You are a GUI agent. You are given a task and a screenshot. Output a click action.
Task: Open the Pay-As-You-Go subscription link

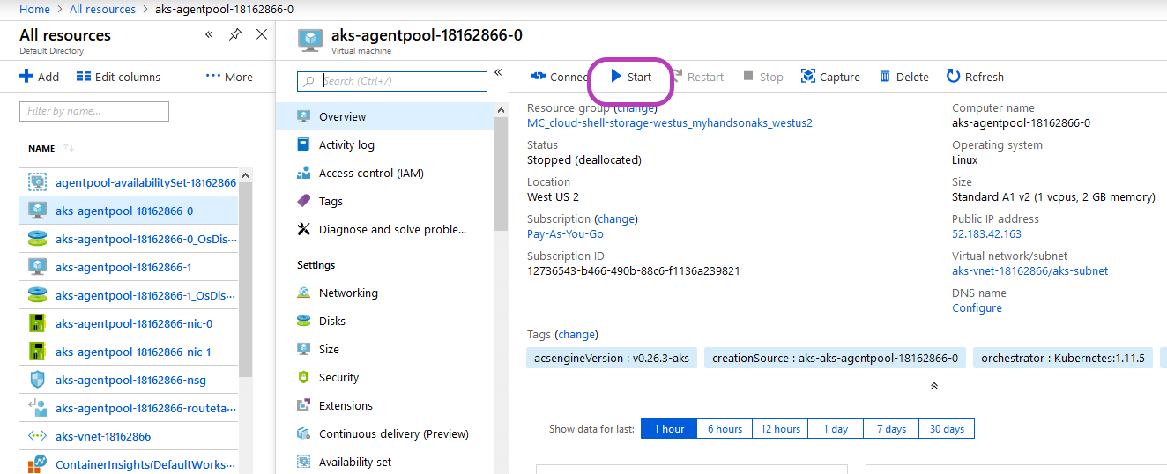pyautogui.click(x=565, y=234)
